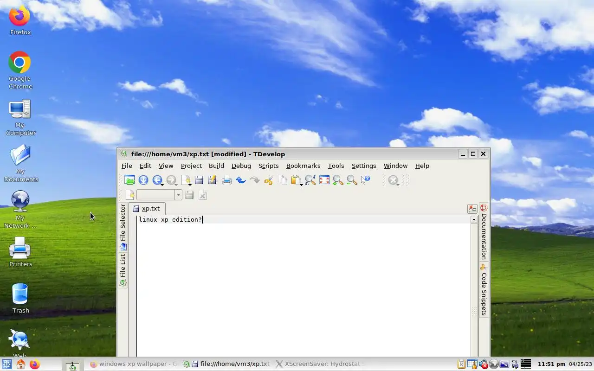Click the grayed forward-arrow toolbar icon
Screen dimensions: 594x371
171,180
